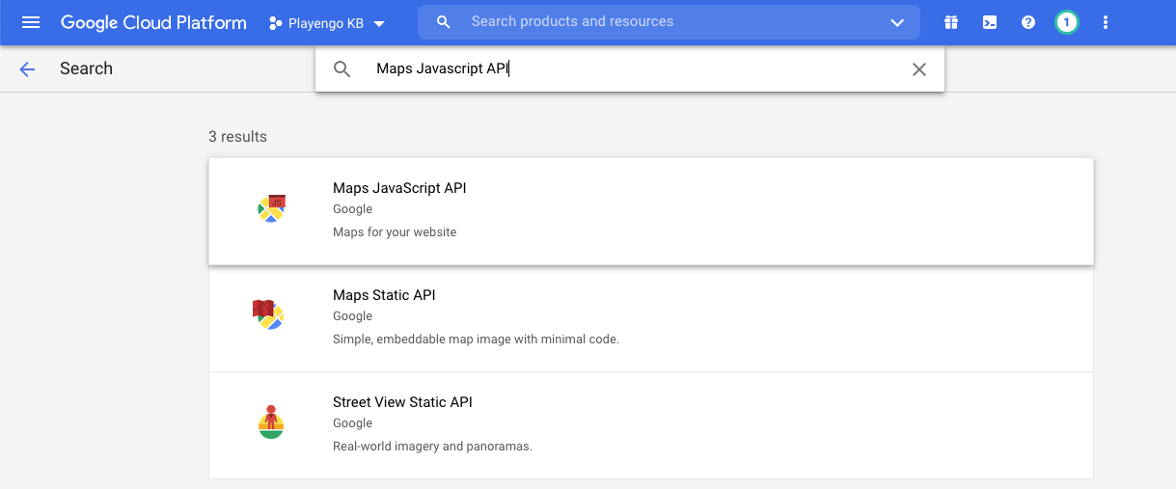Click the magnifier icon in library search box
Screen dimensions: 1176x489
[x=342, y=69]
